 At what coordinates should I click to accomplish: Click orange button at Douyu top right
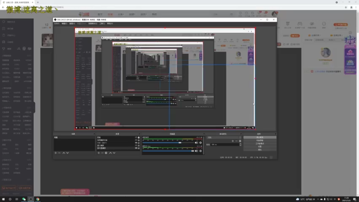click(x=341, y=25)
